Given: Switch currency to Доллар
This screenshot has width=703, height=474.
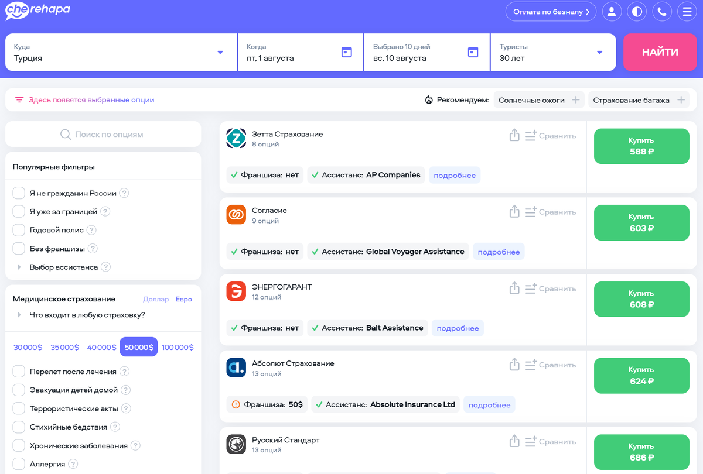Looking at the screenshot, I should [156, 299].
